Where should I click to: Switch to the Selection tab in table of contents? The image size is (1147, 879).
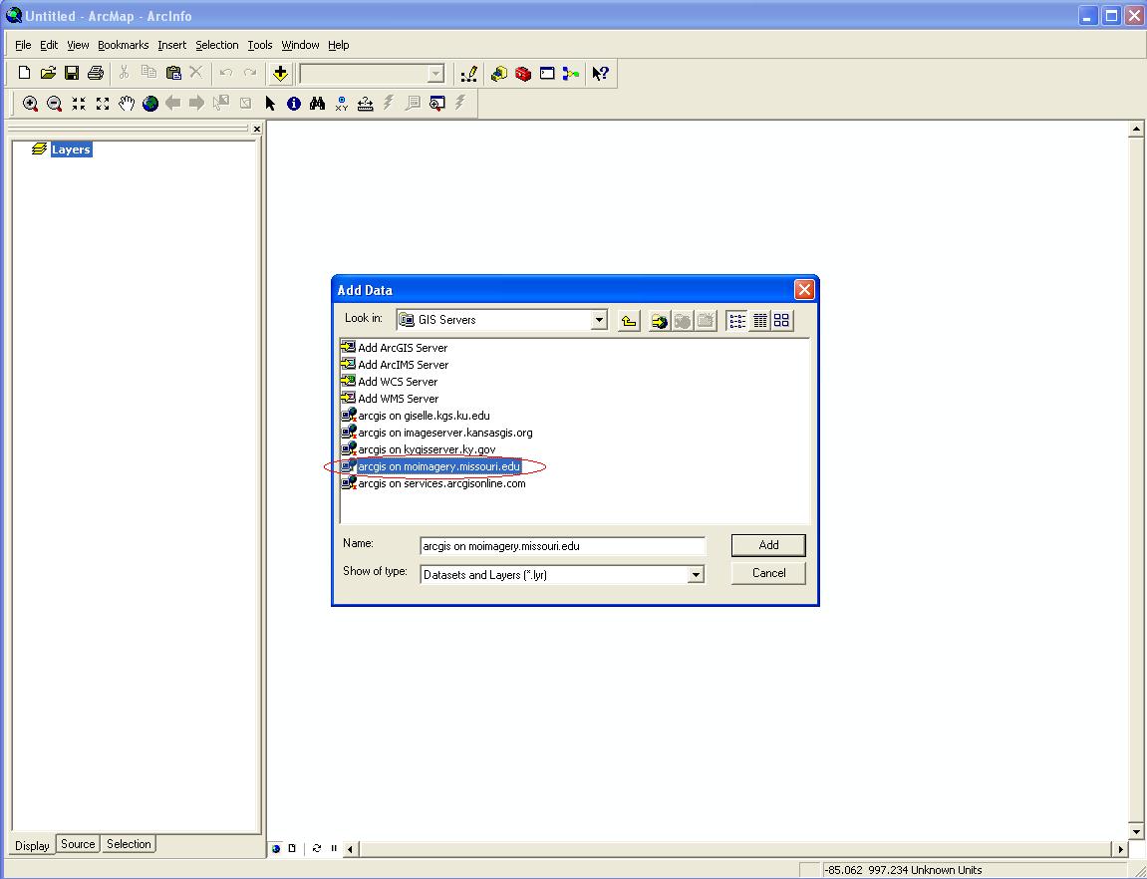(x=129, y=844)
